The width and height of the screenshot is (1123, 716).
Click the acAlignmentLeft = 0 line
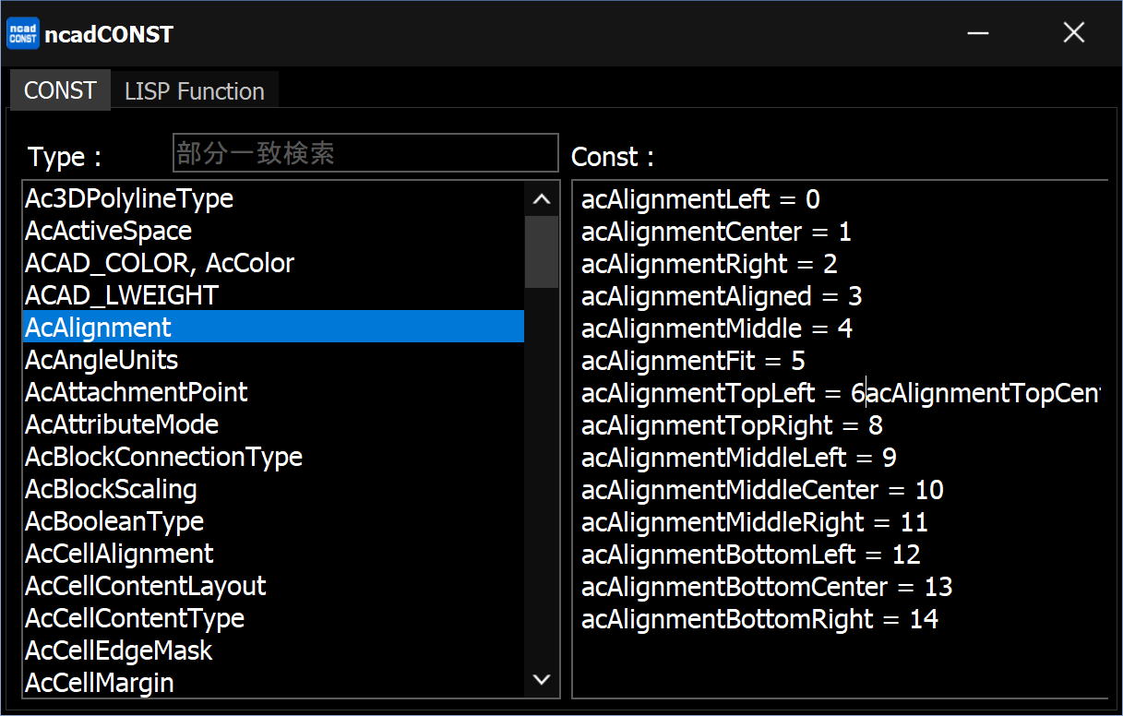[x=700, y=199]
